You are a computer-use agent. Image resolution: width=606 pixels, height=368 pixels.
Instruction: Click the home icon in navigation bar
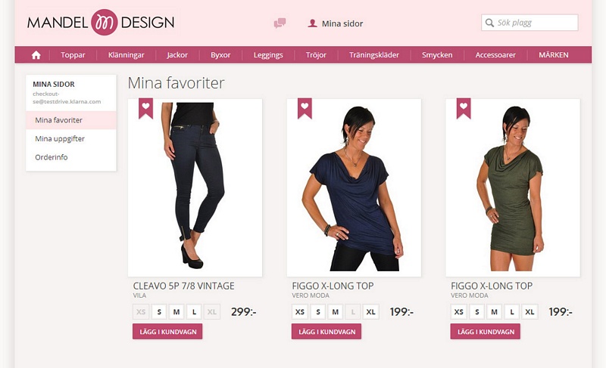[36, 55]
